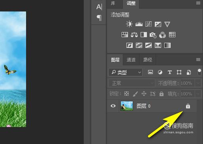203x144 pixels.
Task: Click the 不透明度 label
Action: [169, 83]
